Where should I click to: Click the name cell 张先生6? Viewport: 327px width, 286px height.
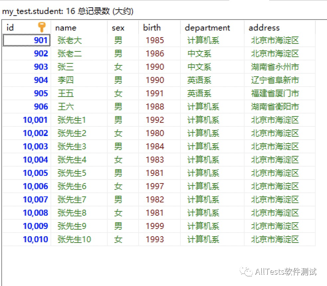coord(79,186)
